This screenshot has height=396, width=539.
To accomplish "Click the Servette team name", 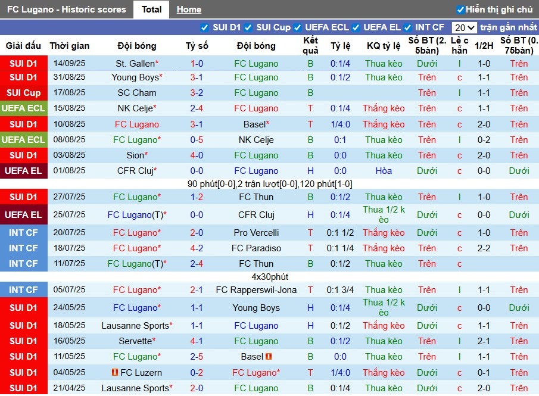I will click(135, 341).
